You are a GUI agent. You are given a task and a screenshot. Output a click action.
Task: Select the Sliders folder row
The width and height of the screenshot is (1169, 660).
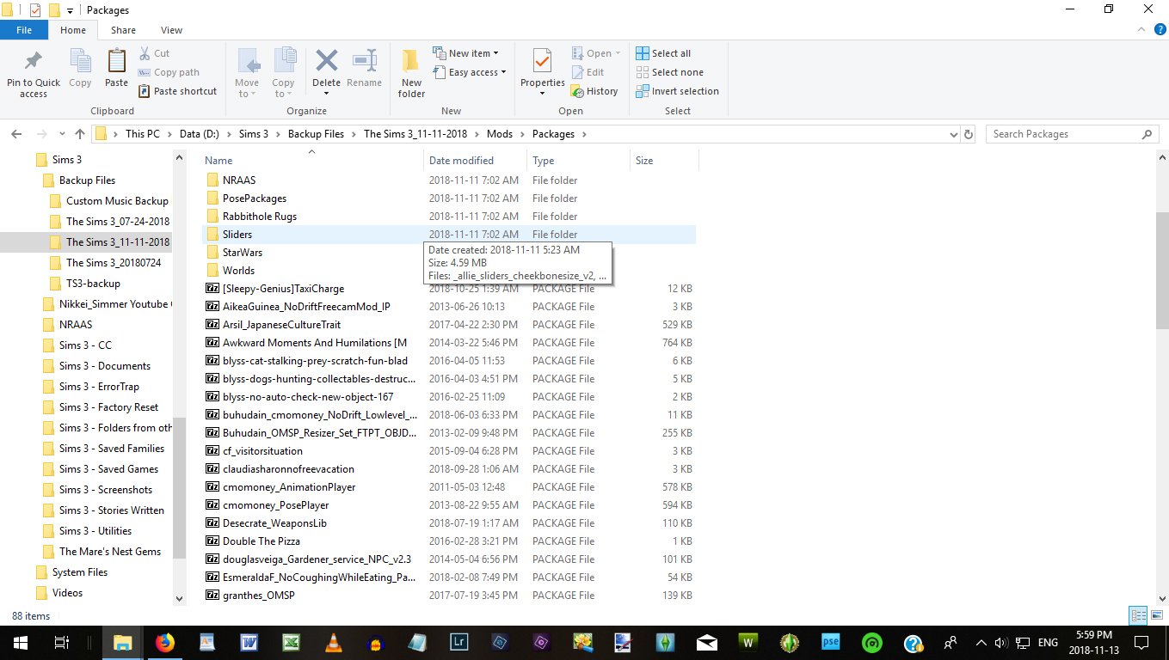(x=449, y=235)
